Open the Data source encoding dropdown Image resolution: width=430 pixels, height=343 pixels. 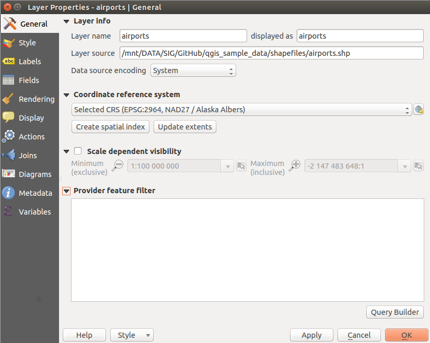pos(193,70)
